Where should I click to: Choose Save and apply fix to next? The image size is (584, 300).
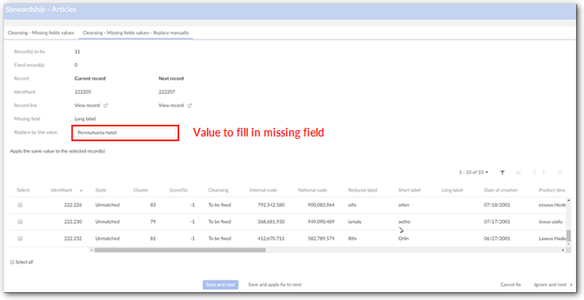pyautogui.click(x=275, y=285)
